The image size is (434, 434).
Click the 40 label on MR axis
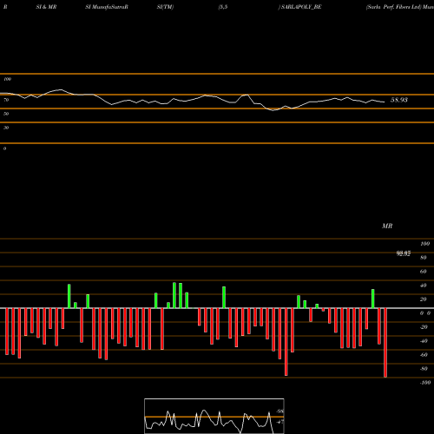[424, 286]
